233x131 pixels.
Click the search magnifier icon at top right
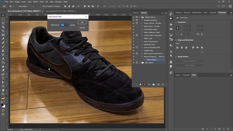click(x=219, y=6)
